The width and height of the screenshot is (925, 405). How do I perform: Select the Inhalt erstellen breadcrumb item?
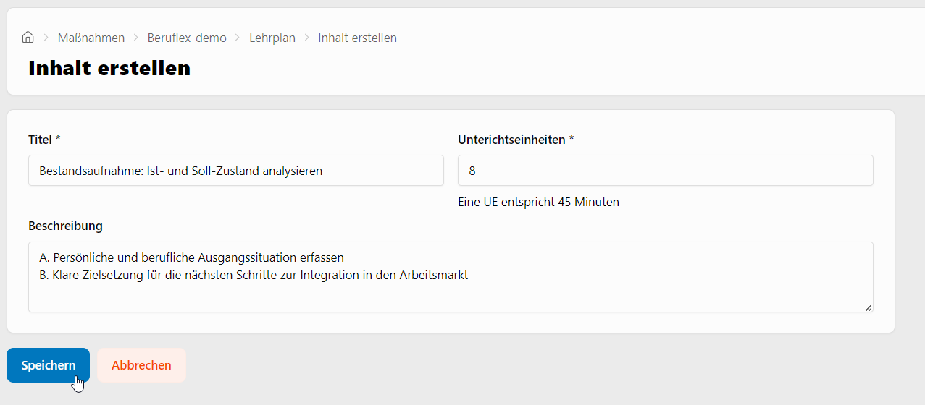[x=357, y=38]
